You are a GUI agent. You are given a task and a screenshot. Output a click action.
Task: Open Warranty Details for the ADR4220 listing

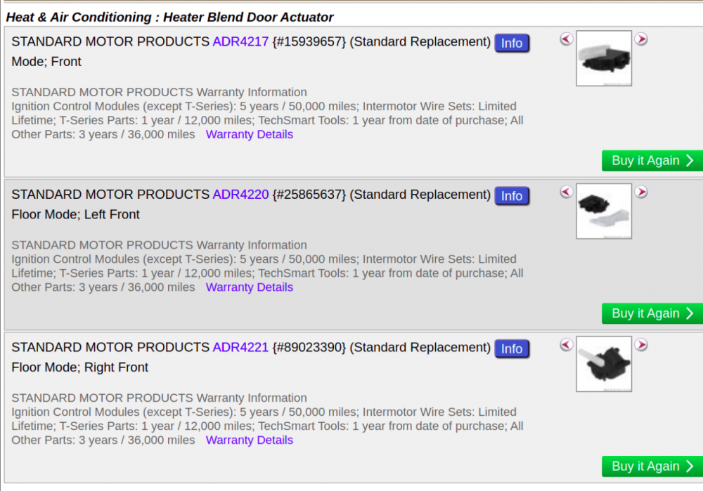pos(250,287)
